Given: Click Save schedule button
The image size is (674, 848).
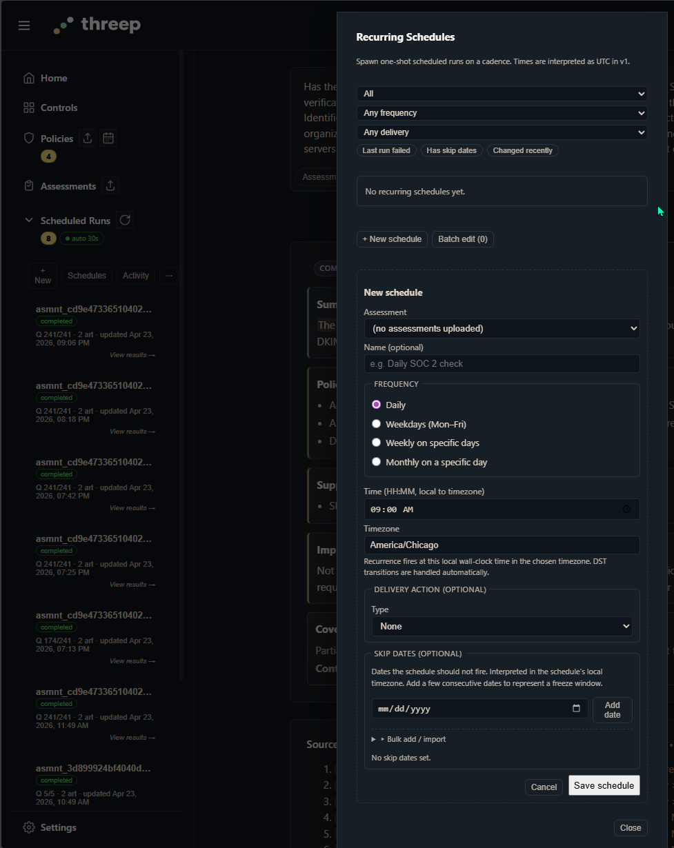Looking at the screenshot, I should pos(604,786).
